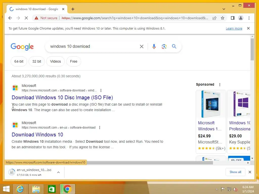Open the Chrome three-dot menu
Screen dimensions: 259x194
point(249,18)
